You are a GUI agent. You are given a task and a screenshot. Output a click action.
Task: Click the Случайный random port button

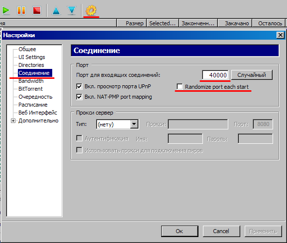252,75
